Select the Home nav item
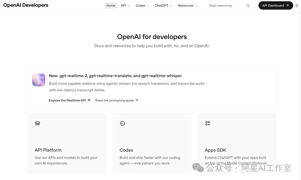 pyautogui.click(x=111, y=6)
